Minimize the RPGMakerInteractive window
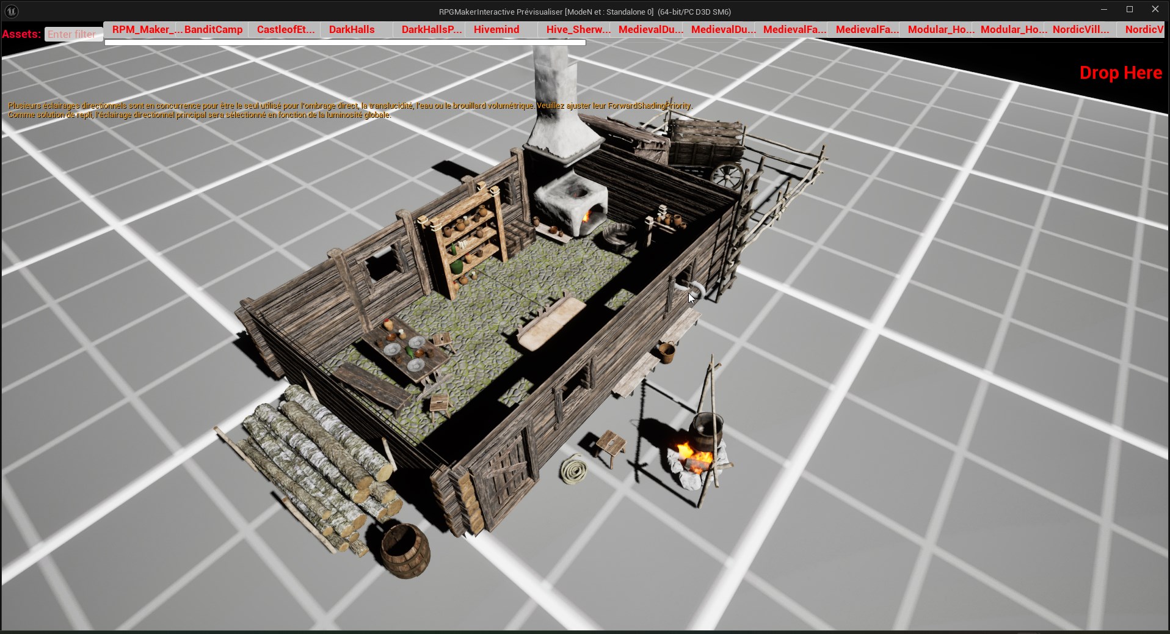Screen dimensions: 1170x634 (1104, 10)
